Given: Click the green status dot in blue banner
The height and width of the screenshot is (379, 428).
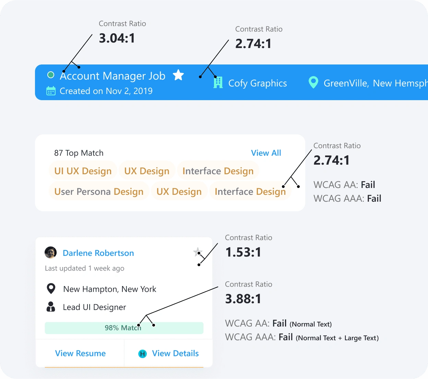Looking at the screenshot, I should [x=51, y=75].
